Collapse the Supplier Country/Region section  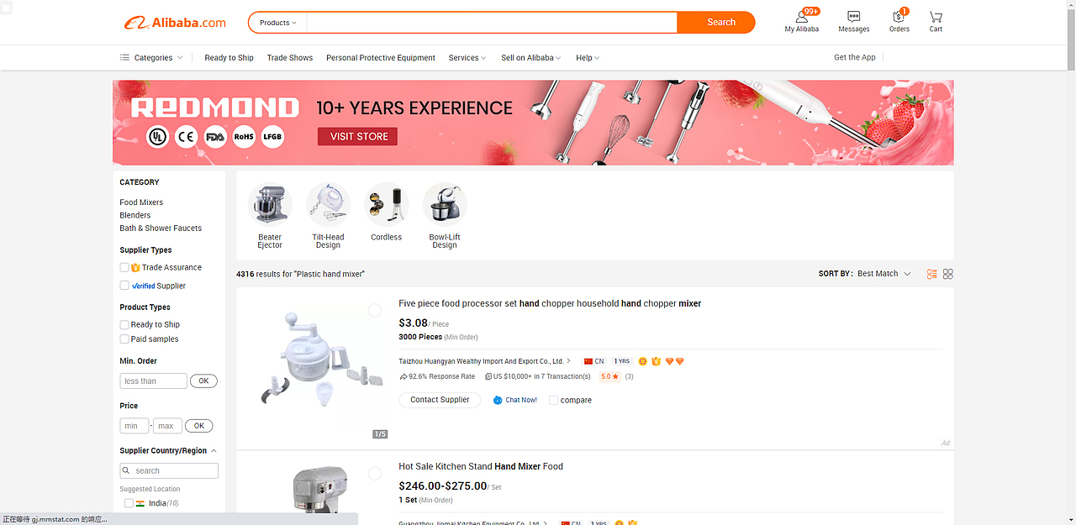click(x=214, y=451)
